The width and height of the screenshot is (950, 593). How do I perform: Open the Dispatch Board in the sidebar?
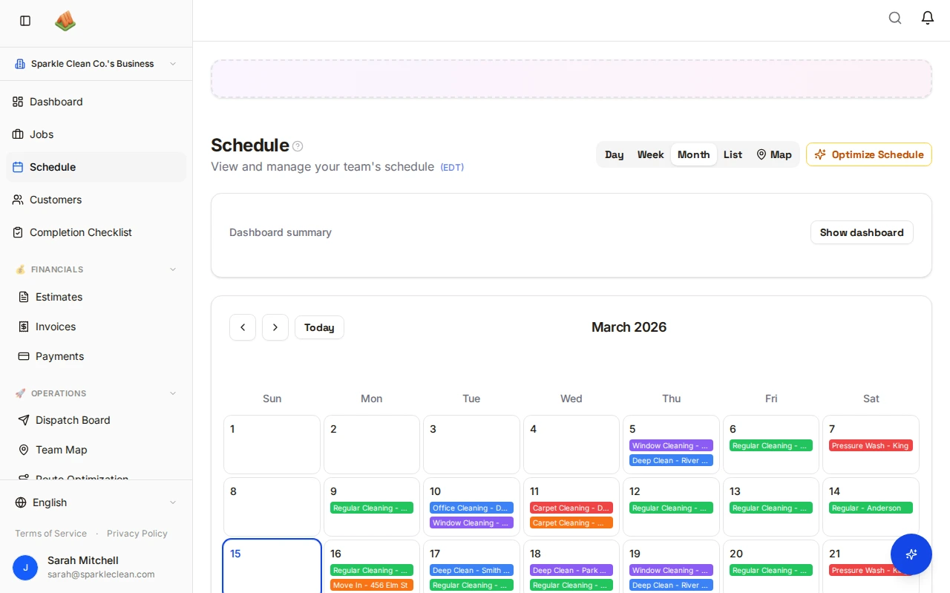pos(73,420)
